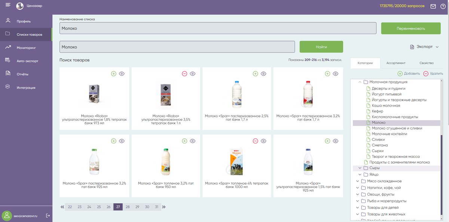
Task: Go to page 31
Action: (157, 207)
